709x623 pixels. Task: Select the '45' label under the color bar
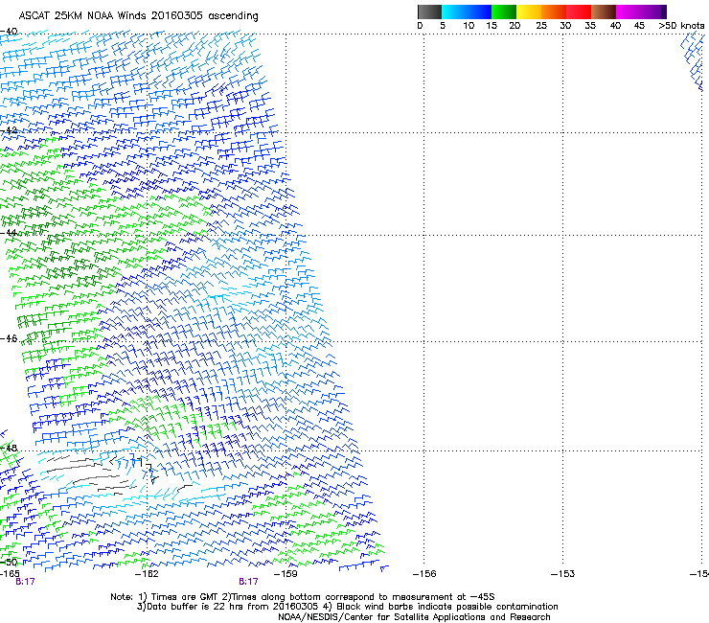639,26
